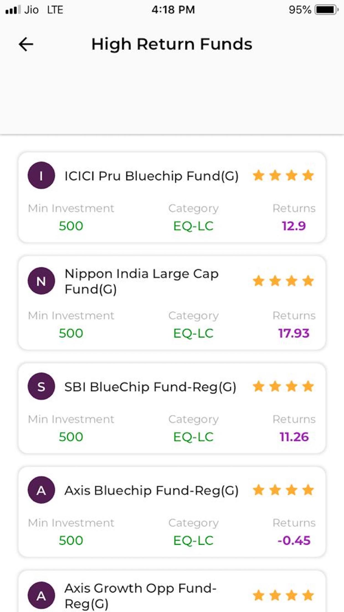Open ICICI Pru Bluechip Fund(G) title

(x=151, y=176)
